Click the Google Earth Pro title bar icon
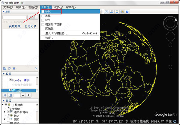Viewport: 180px width, 125px height. pos(3,2)
